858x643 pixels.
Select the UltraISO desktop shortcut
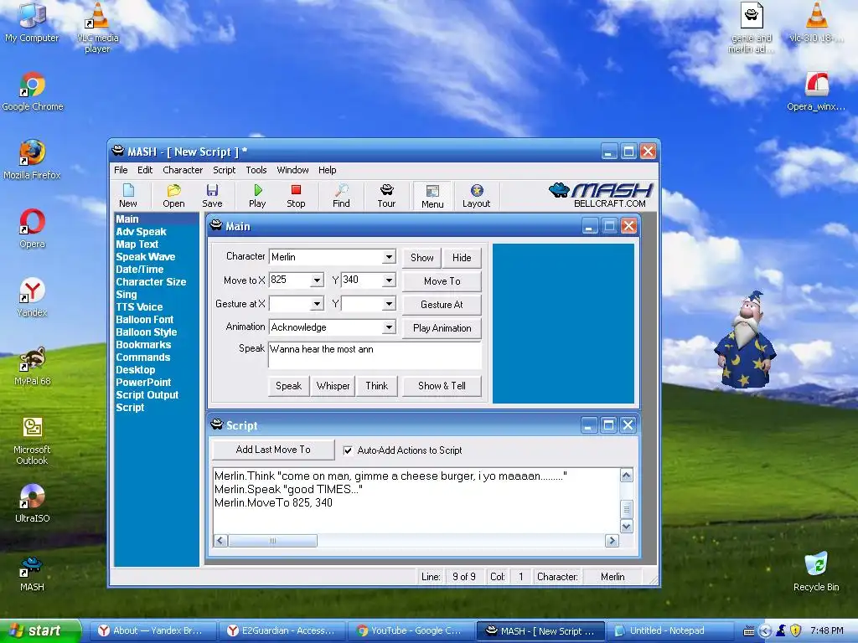coord(33,503)
